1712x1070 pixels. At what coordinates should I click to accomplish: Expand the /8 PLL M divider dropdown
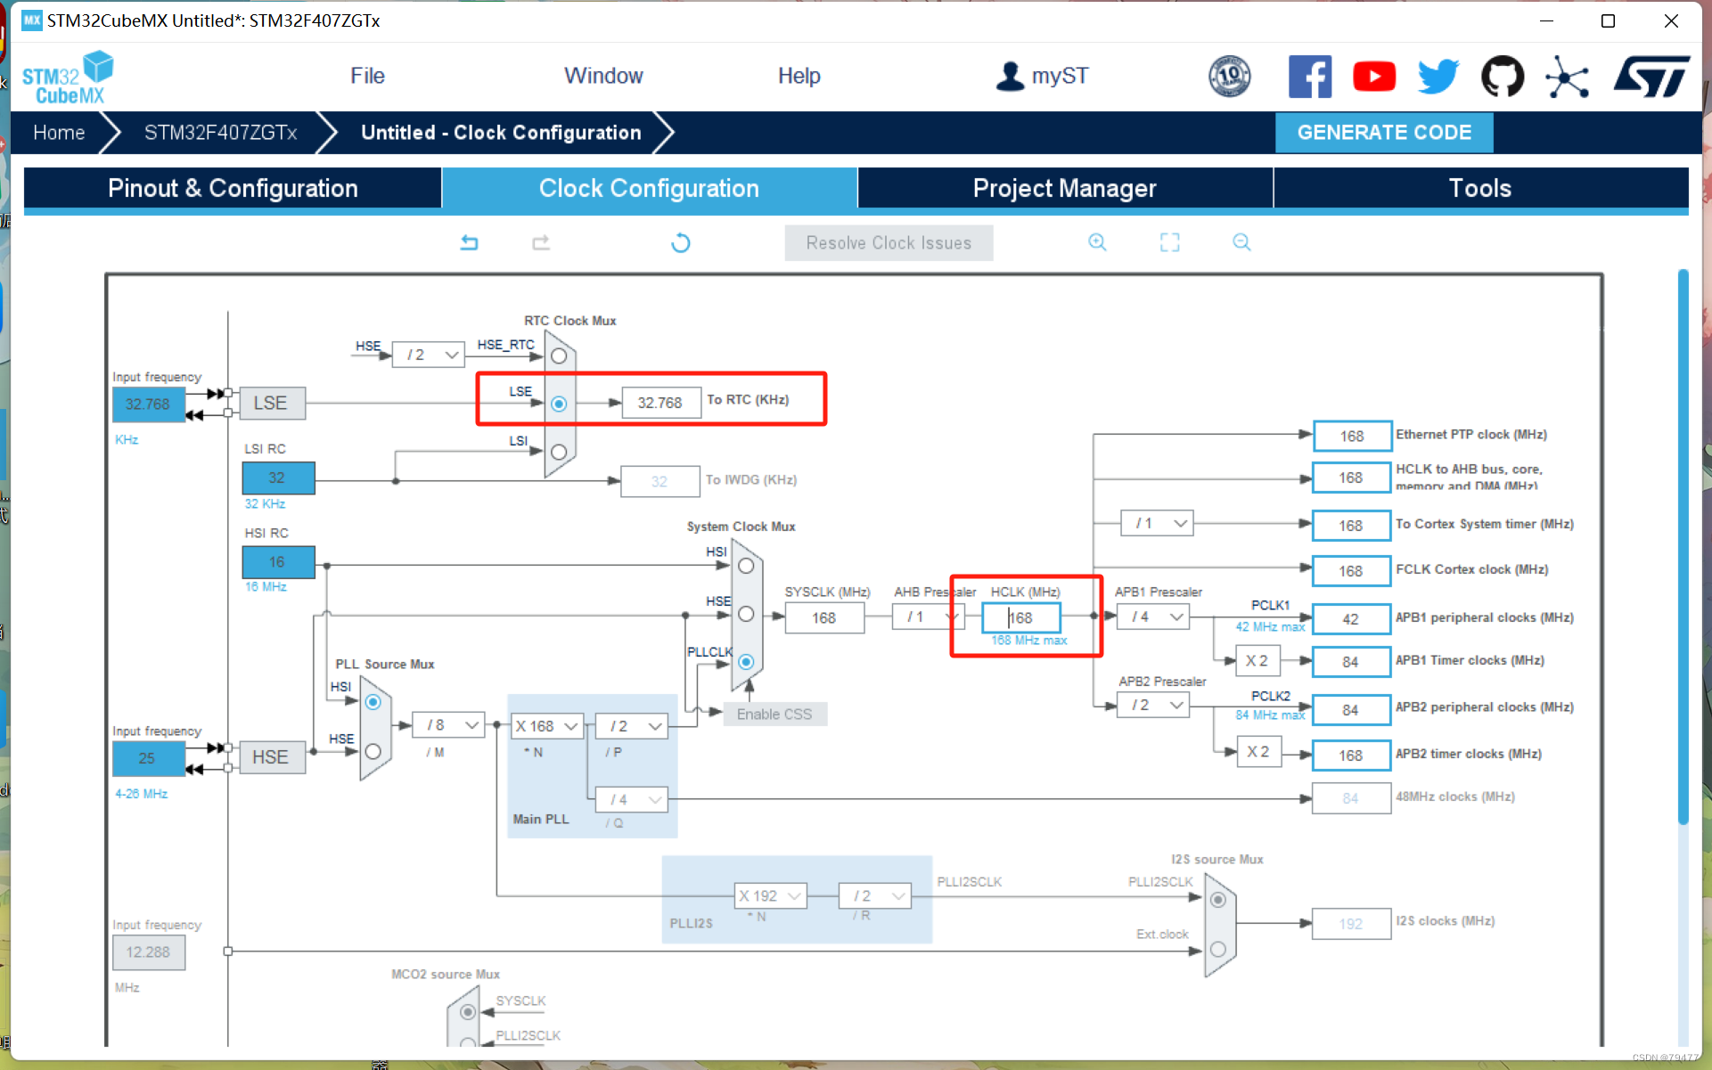[x=448, y=725]
